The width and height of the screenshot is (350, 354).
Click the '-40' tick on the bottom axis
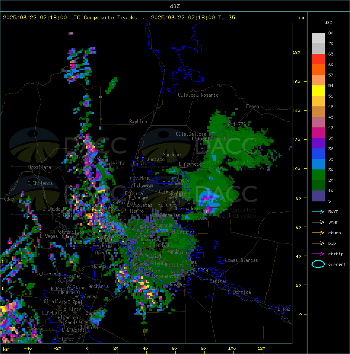pyautogui.click(x=28, y=349)
